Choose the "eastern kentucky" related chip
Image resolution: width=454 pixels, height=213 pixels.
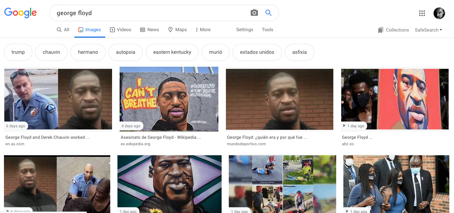pos(172,52)
